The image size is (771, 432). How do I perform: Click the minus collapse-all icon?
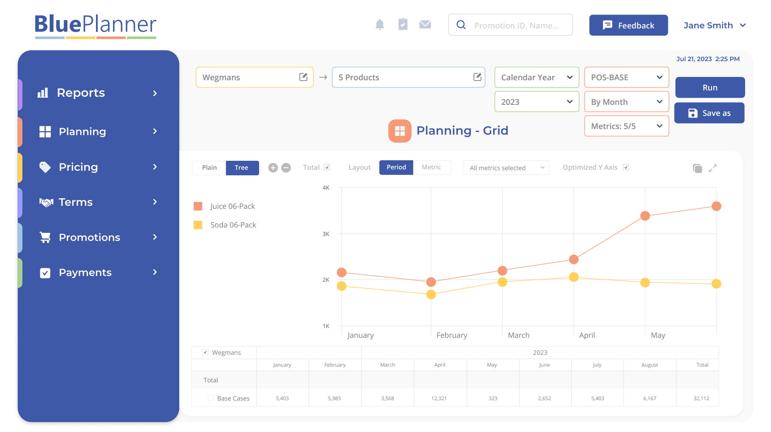(286, 168)
